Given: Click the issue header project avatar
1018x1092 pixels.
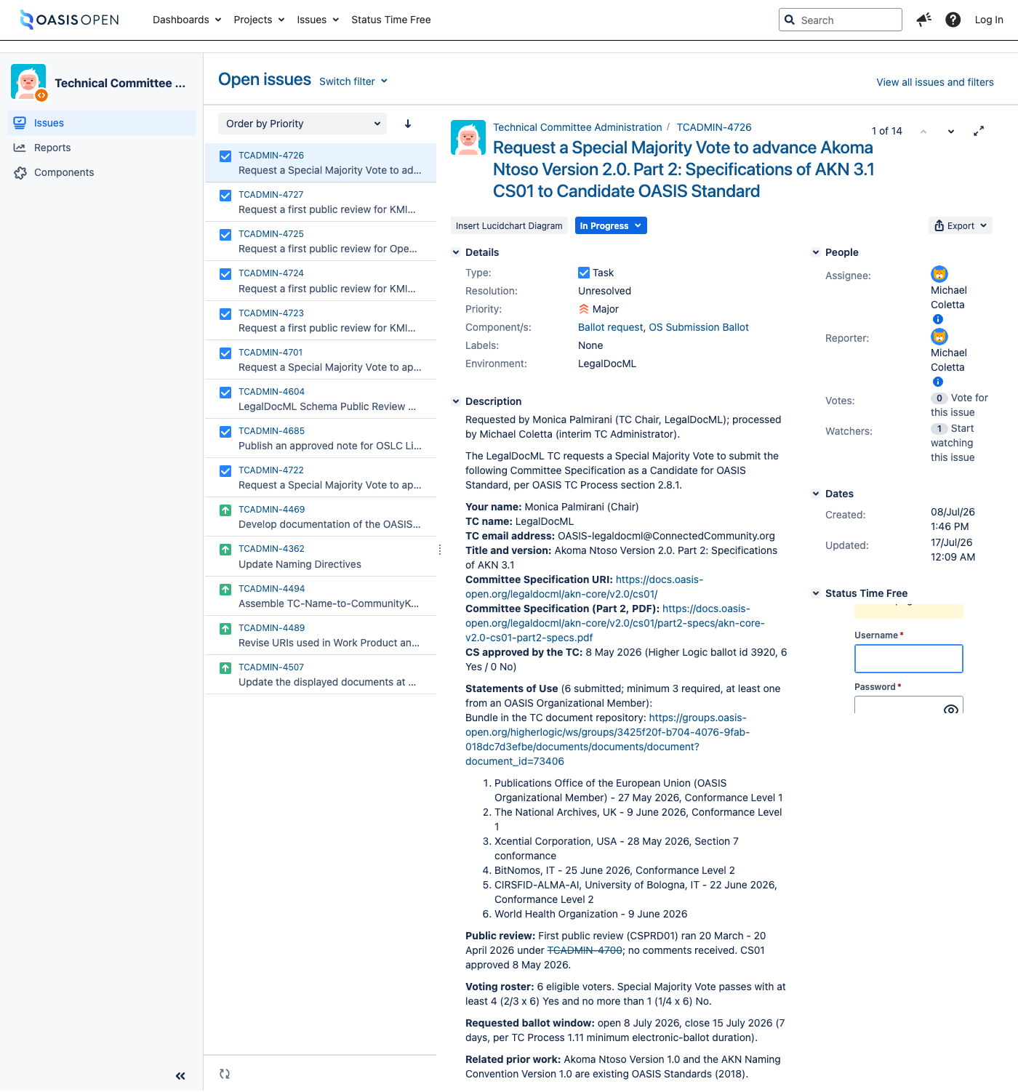Looking at the screenshot, I should (468, 137).
